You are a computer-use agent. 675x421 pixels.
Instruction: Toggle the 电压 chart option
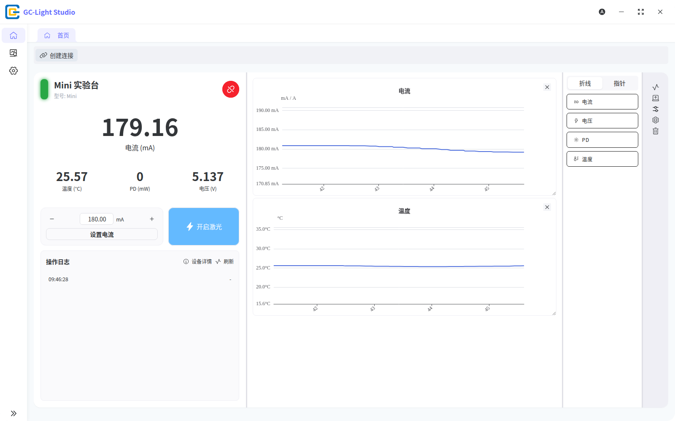[602, 121]
